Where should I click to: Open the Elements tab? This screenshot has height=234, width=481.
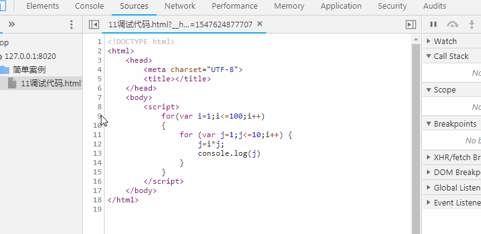tap(42, 6)
